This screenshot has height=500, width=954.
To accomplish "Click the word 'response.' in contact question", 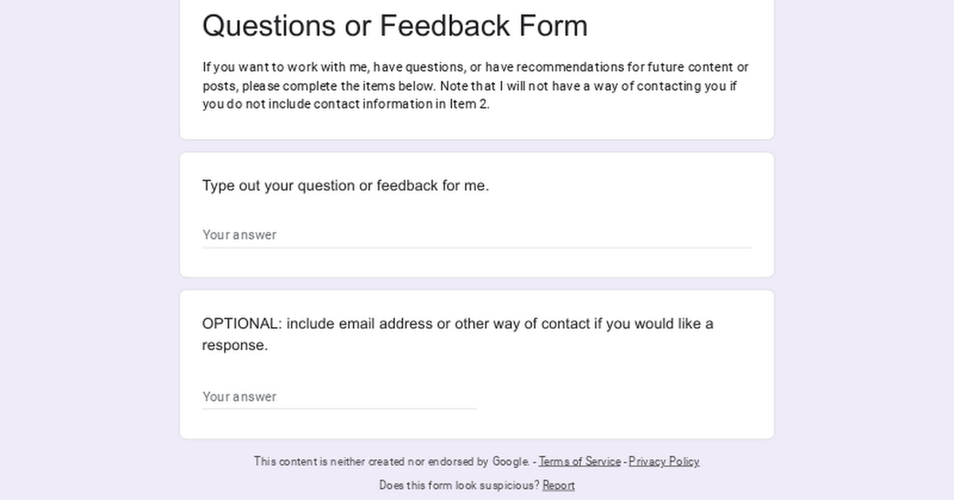I will pos(235,345).
